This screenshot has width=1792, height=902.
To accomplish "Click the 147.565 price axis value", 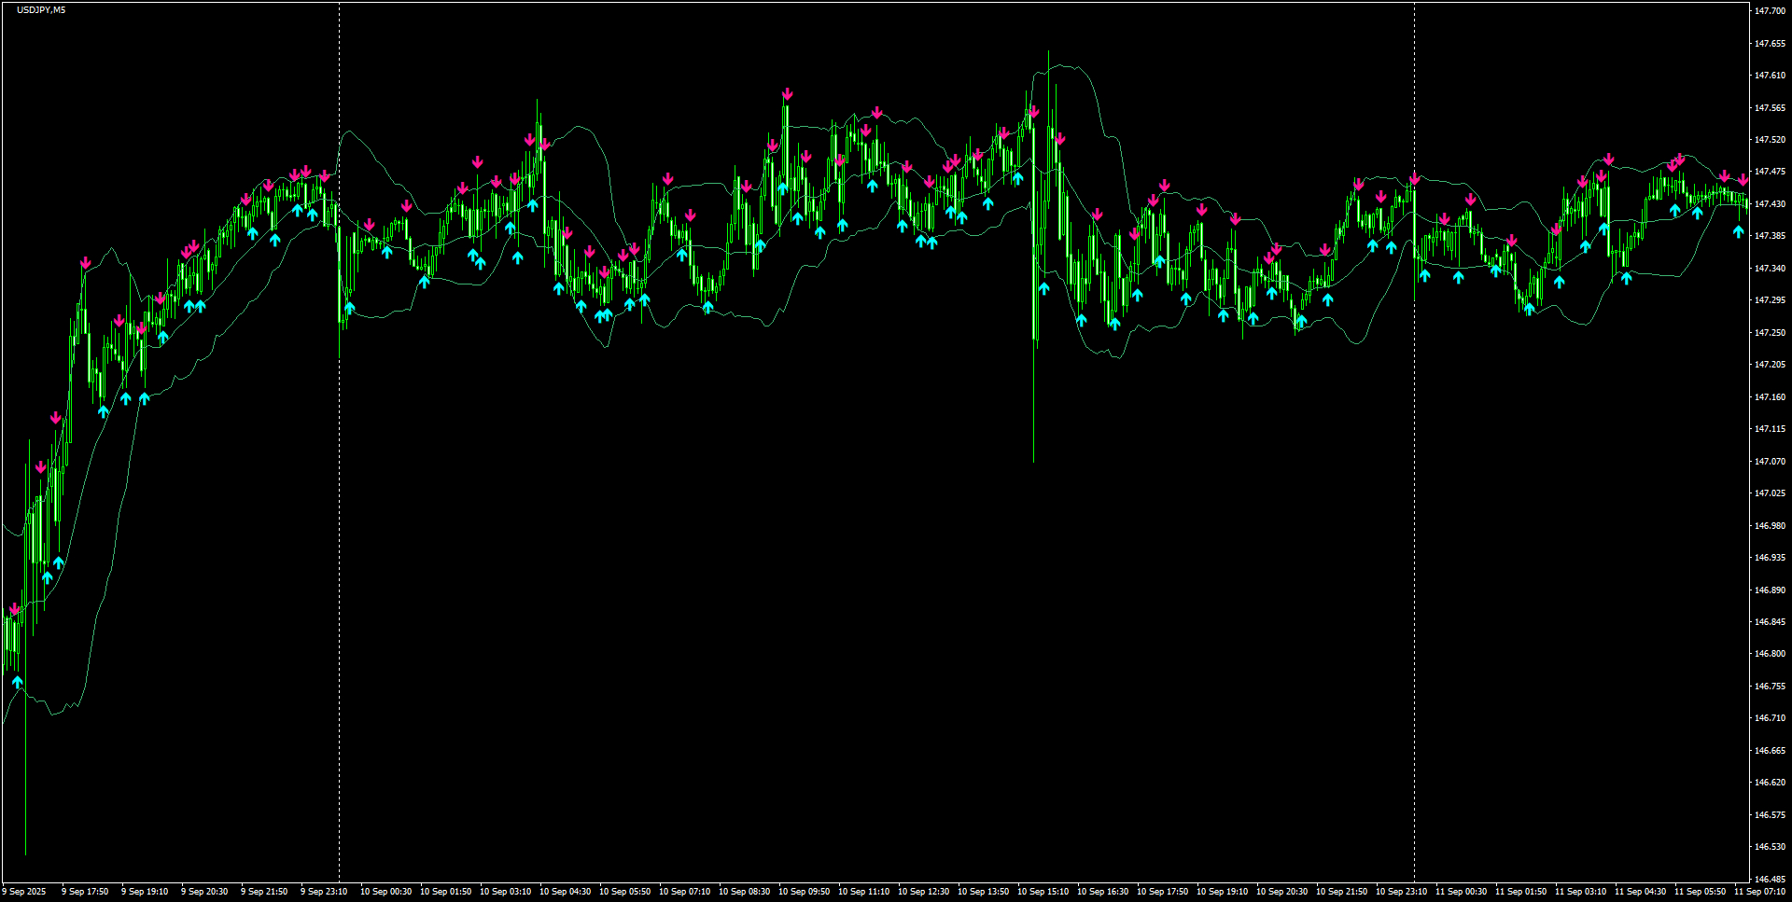I will tap(1770, 108).
